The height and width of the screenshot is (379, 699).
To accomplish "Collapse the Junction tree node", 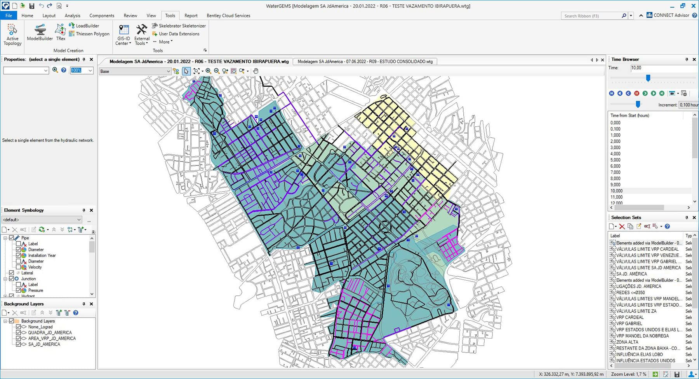I will point(5,279).
